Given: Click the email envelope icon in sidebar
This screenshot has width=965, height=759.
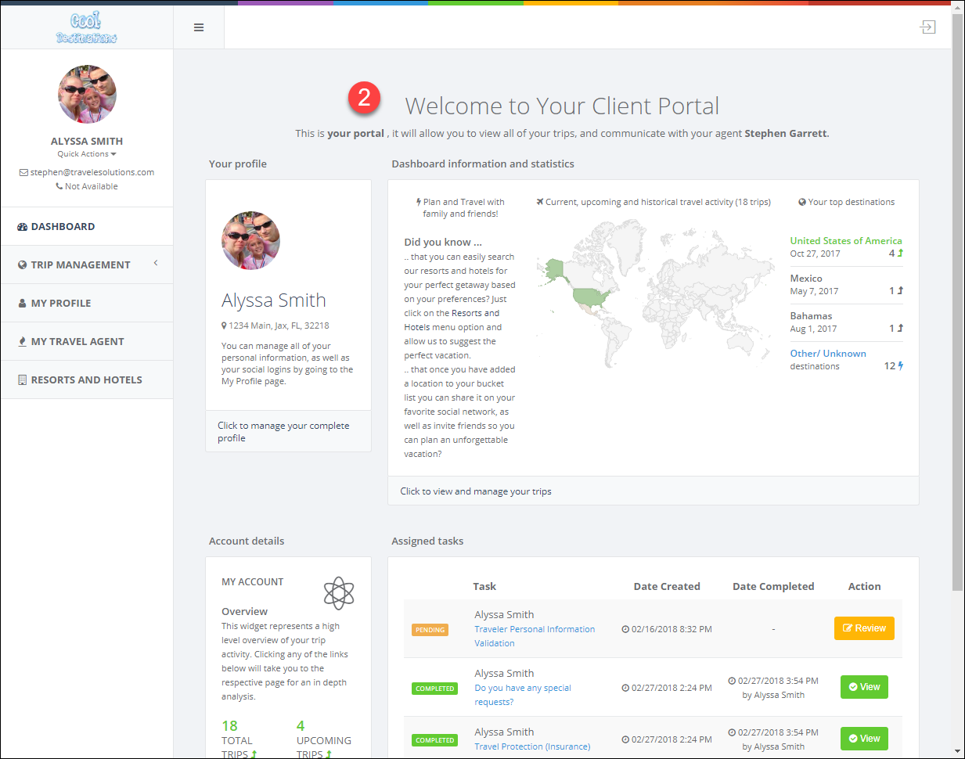Looking at the screenshot, I should click(23, 173).
